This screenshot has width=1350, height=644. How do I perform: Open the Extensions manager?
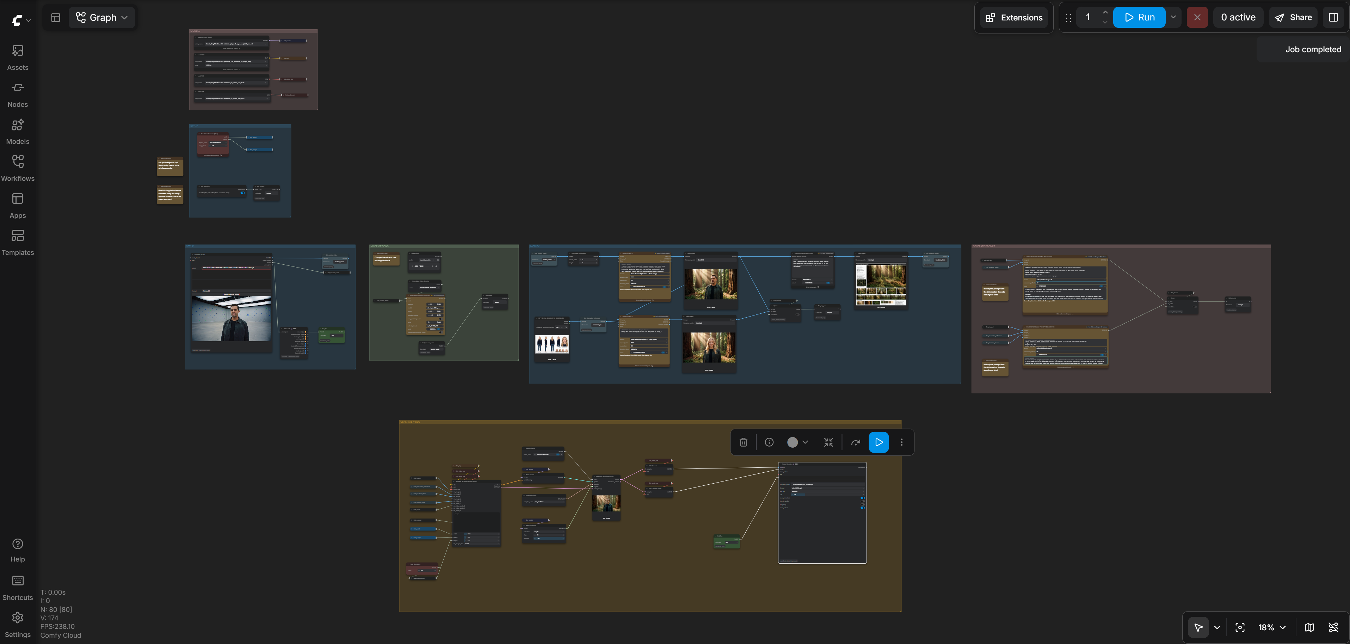point(1014,17)
